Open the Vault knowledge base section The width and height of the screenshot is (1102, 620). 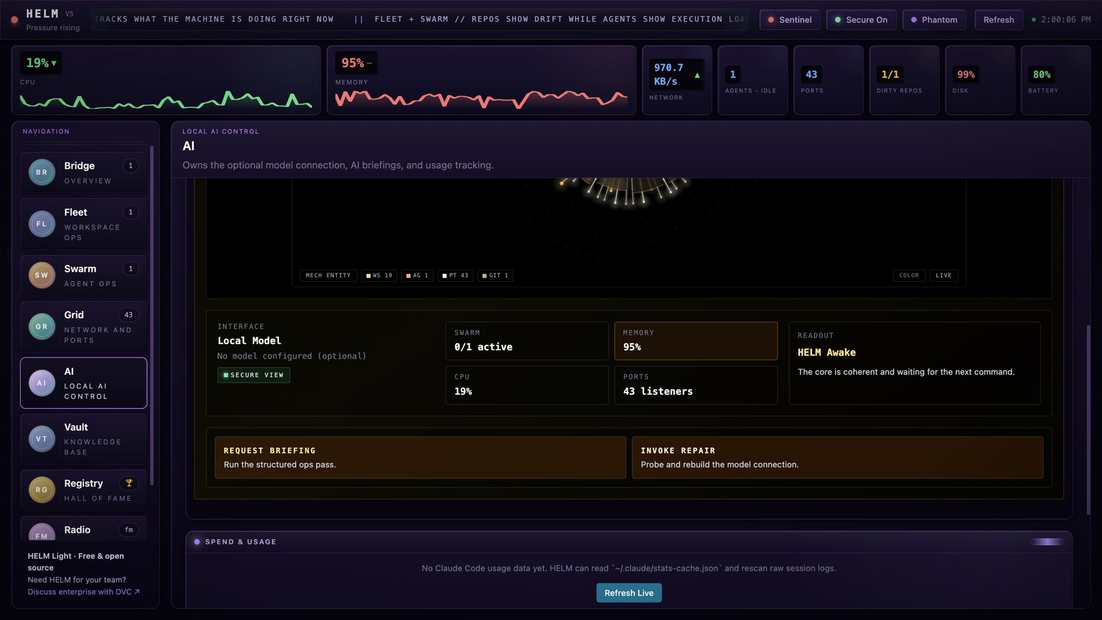click(x=84, y=439)
